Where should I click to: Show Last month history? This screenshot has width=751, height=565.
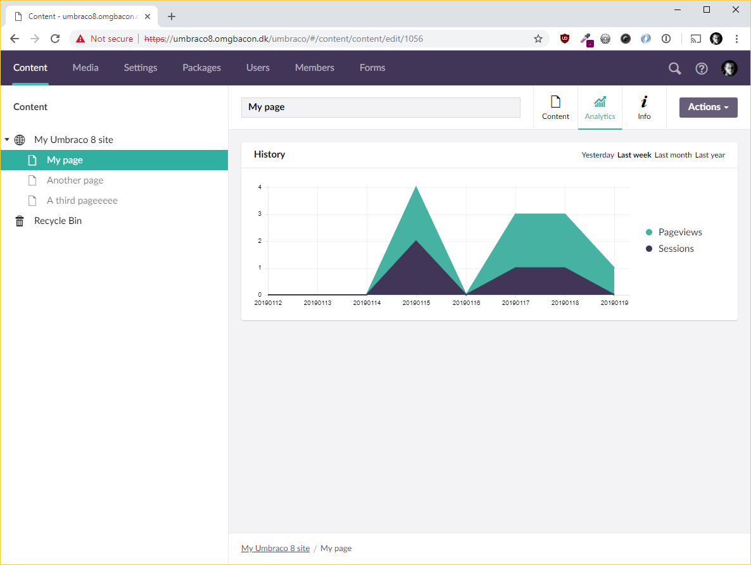pyautogui.click(x=673, y=155)
